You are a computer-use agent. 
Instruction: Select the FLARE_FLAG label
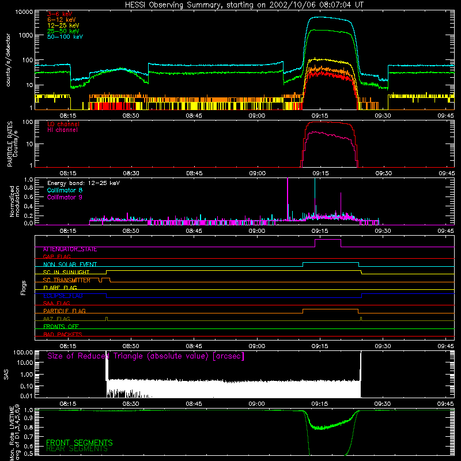(x=60, y=288)
